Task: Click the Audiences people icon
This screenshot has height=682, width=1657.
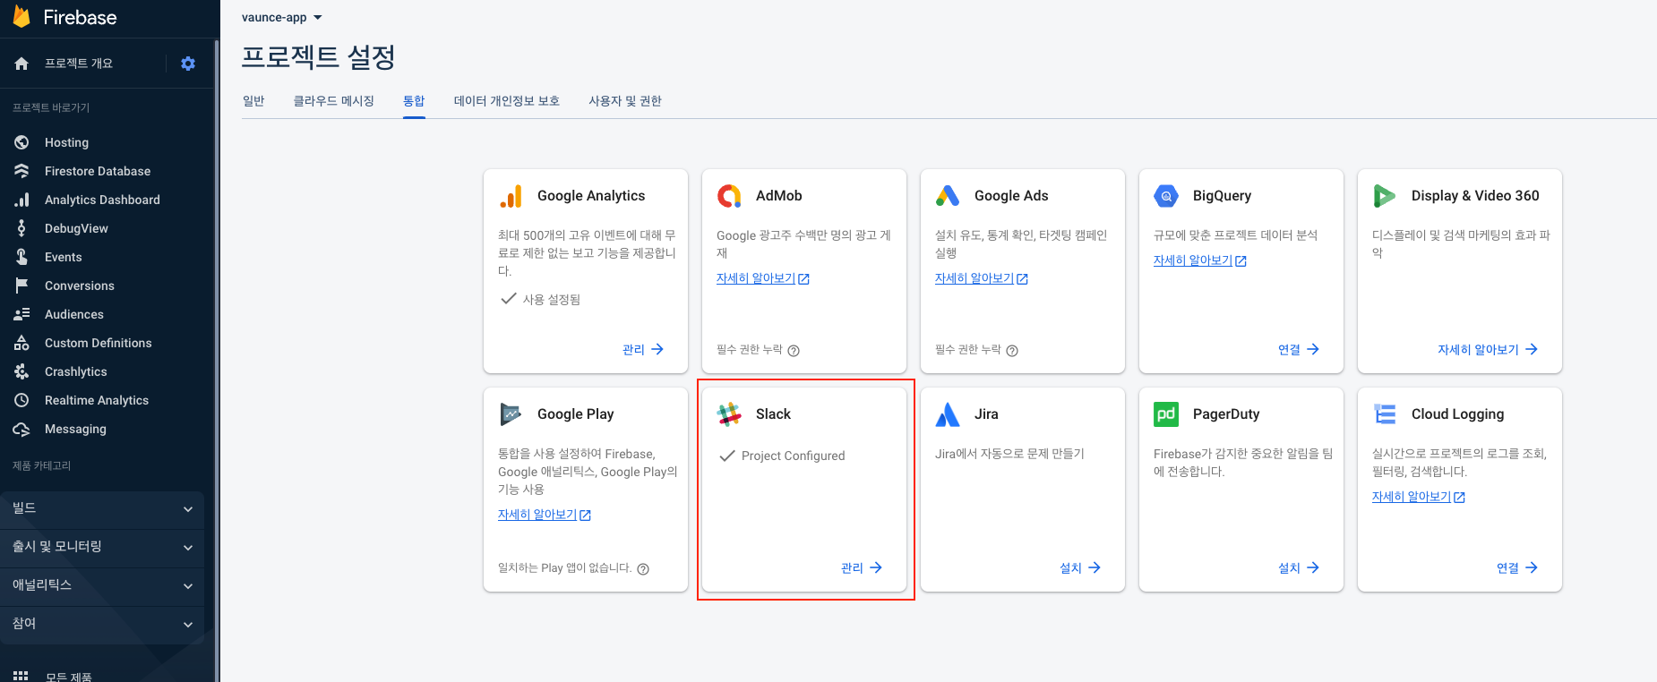Action: point(21,314)
